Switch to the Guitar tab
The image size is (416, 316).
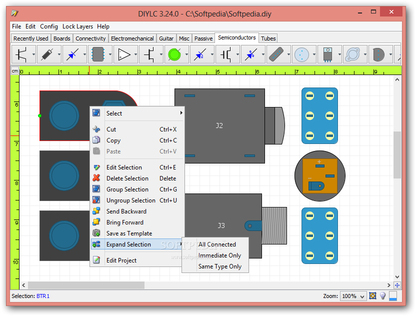[x=166, y=38]
